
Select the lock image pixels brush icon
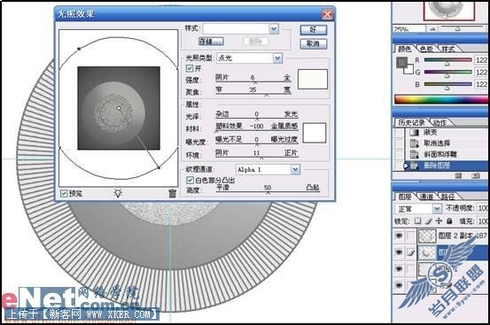tap(429, 221)
